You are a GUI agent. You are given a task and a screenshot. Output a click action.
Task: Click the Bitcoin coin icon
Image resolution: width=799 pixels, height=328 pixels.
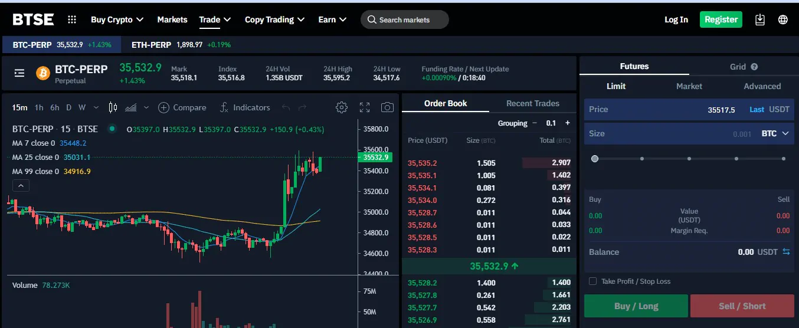click(x=43, y=73)
